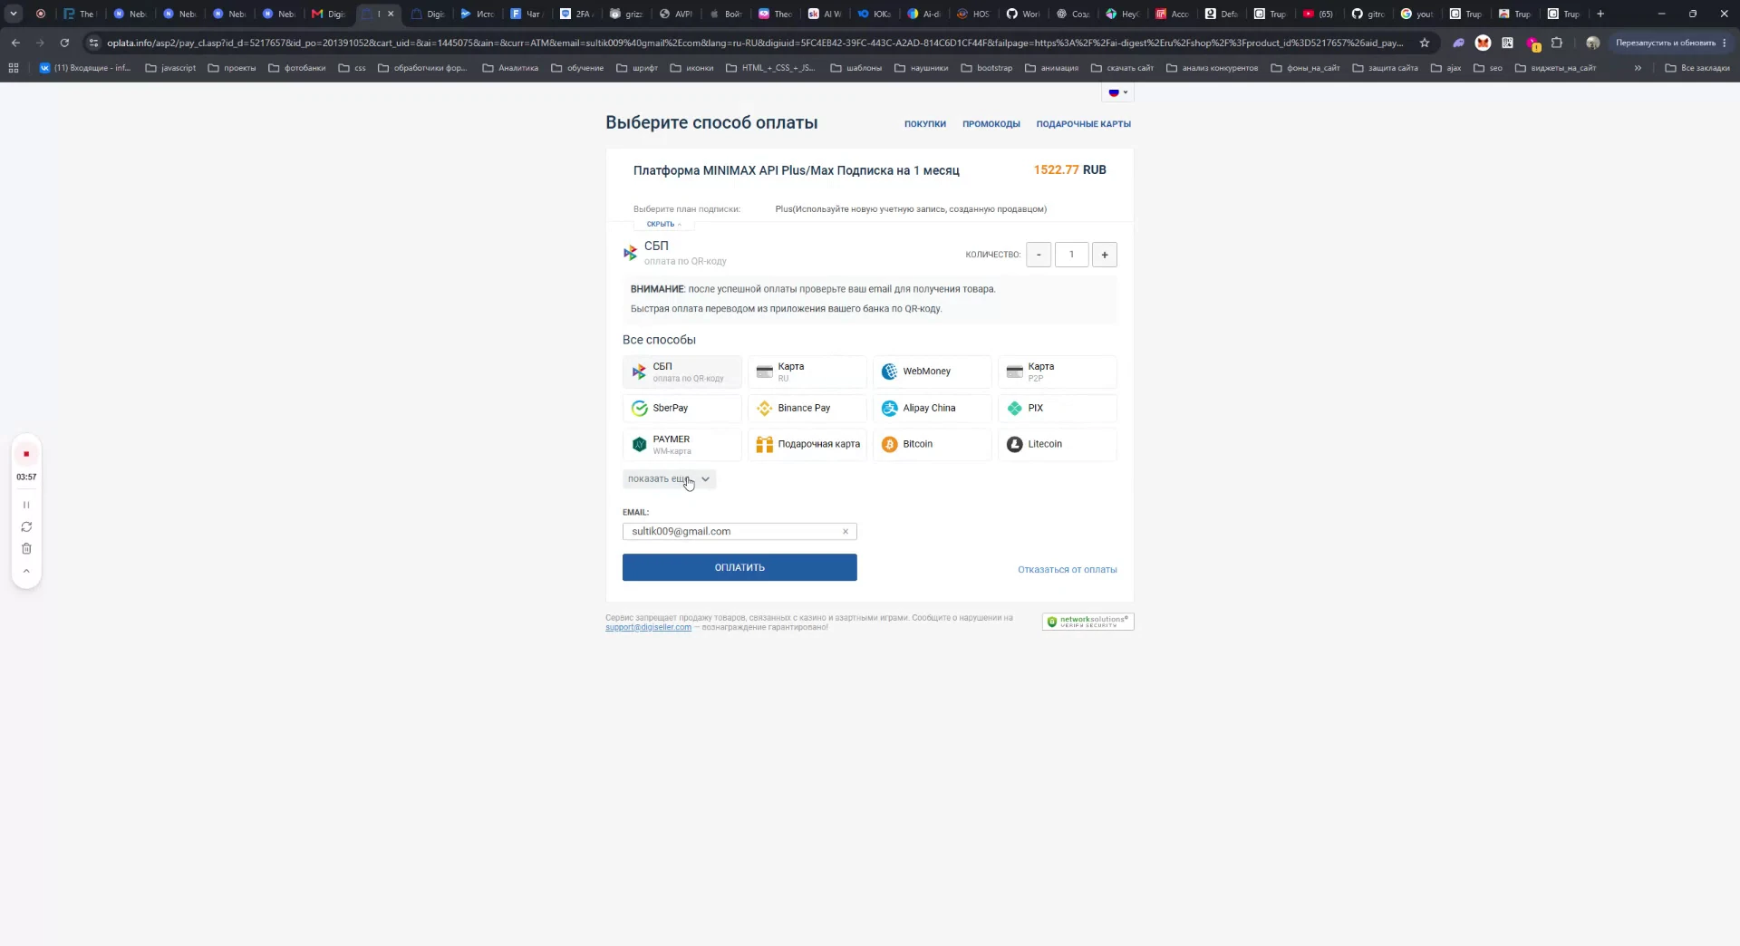Pick WebMoney as payment method
Image resolution: width=1740 pixels, height=946 pixels.
tap(933, 372)
